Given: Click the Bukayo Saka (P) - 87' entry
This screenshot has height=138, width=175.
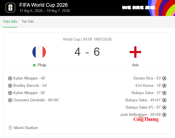Looking at the screenshot, I should [x=143, y=107].
